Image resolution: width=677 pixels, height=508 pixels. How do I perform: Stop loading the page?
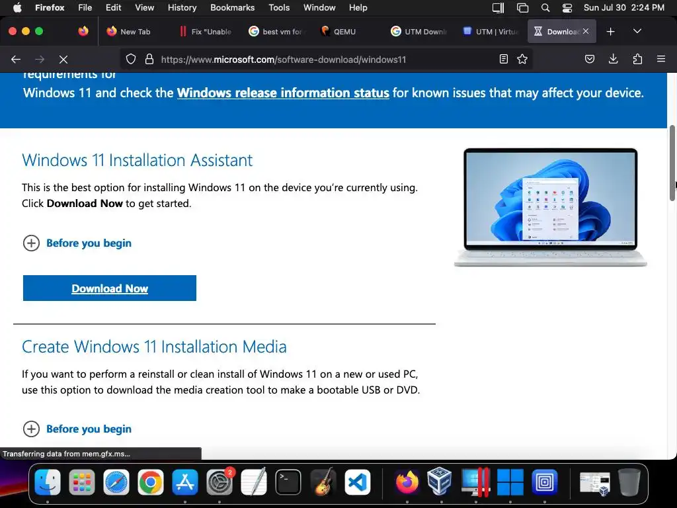pos(63,59)
